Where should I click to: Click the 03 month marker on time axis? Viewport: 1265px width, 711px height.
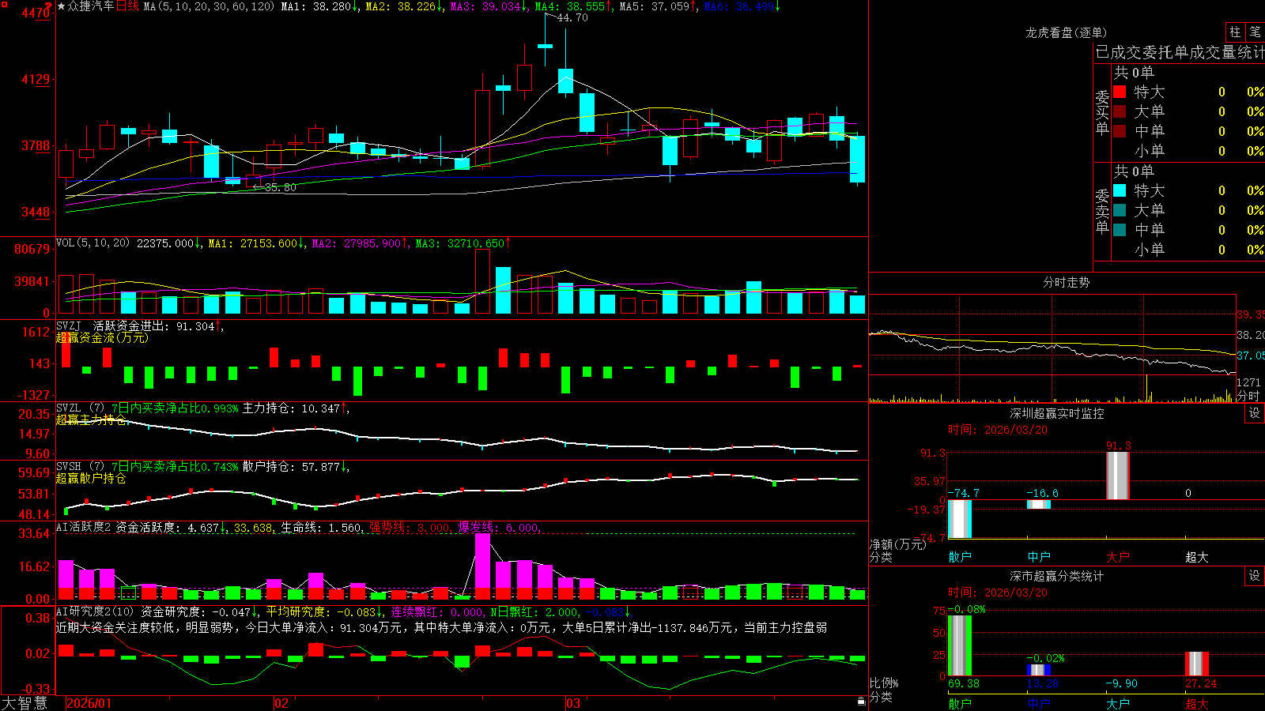573,703
